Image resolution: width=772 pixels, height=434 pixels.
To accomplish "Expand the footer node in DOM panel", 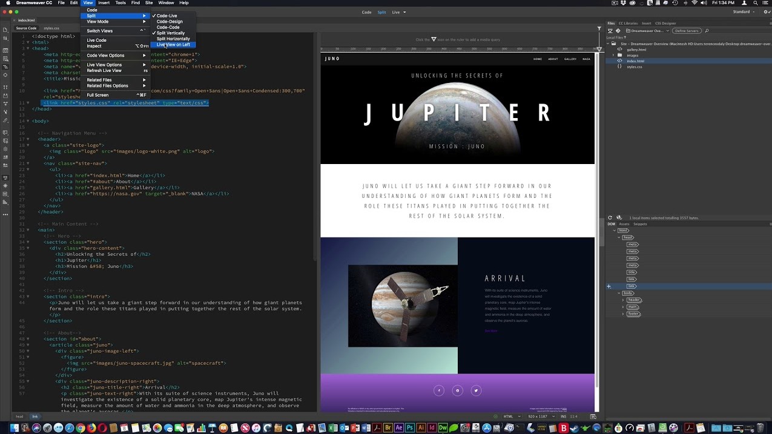I will [623, 314].
